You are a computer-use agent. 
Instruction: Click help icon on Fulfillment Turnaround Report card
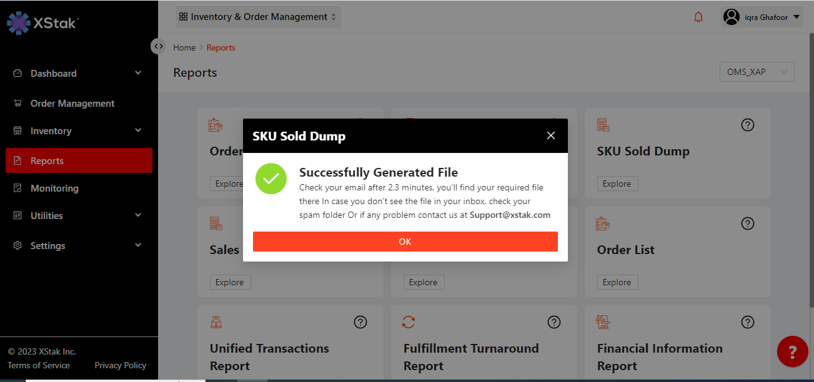tap(553, 322)
